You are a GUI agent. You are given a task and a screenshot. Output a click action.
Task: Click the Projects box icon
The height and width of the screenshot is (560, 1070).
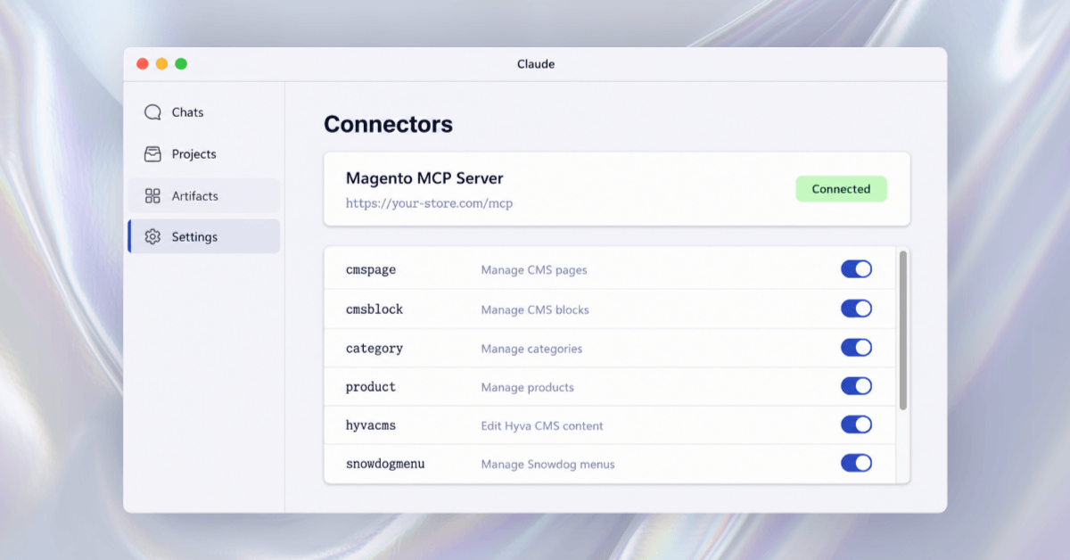click(x=152, y=154)
